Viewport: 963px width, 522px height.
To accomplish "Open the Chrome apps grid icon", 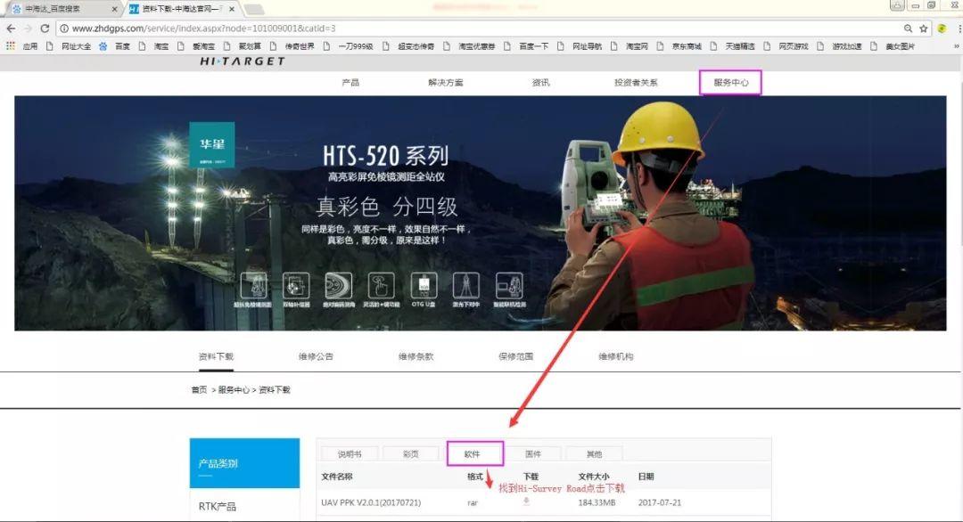I will (x=9, y=45).
